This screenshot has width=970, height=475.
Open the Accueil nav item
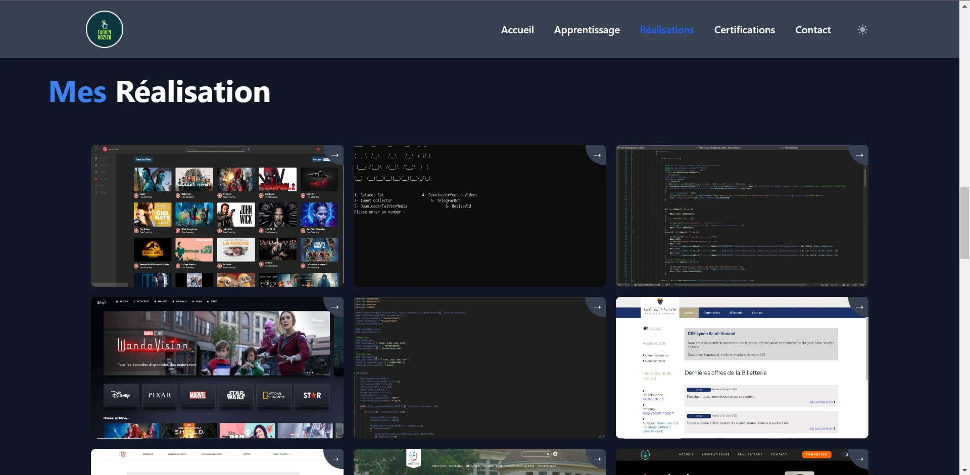pyautogui.click(x=517, y=30)
